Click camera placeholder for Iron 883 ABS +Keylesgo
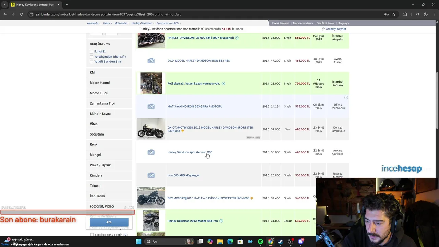 (x=151, y=175)
